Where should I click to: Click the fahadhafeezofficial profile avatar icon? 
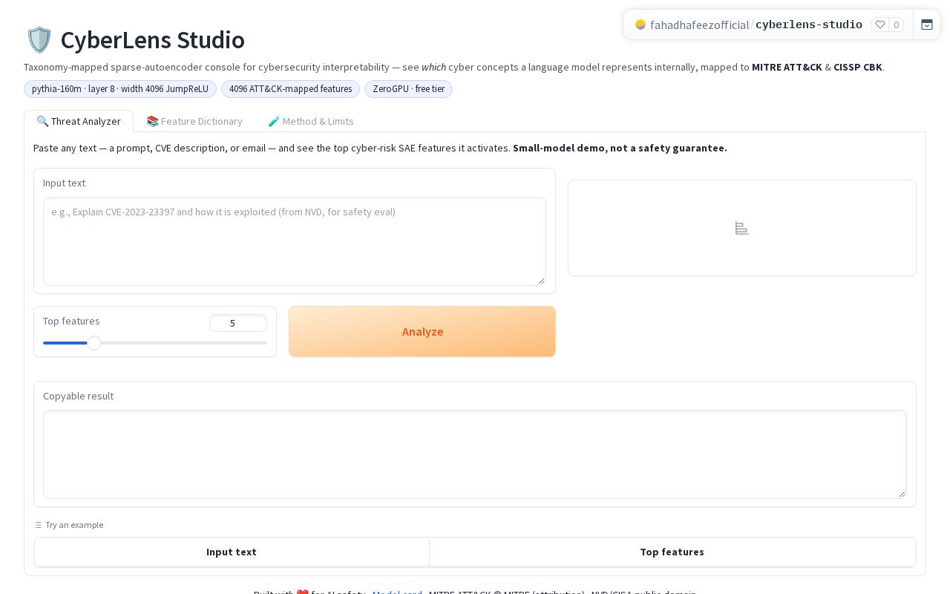pyautogui.click(x=641, y=25)
